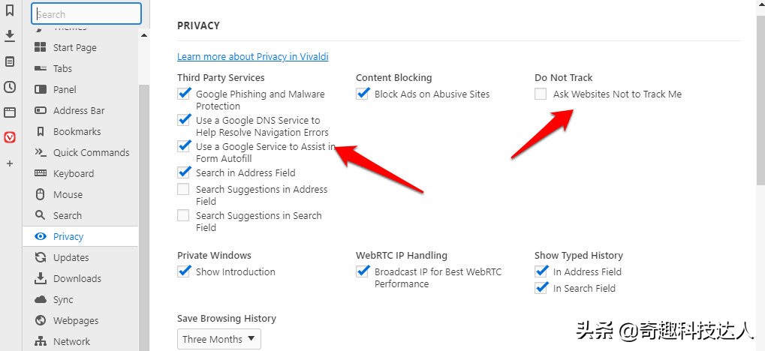Go to Quick Commands settings
Viewport: 765px width, 351px height.
[91, 152]
